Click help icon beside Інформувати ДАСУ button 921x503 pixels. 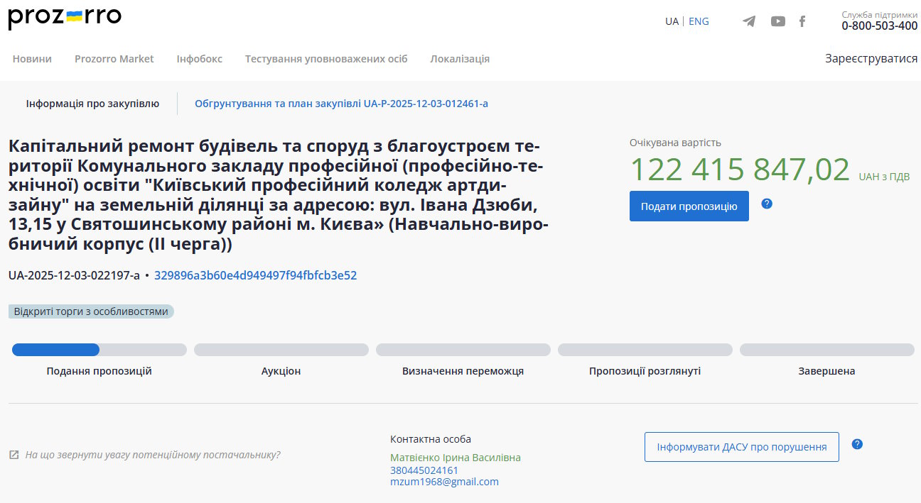857,444
